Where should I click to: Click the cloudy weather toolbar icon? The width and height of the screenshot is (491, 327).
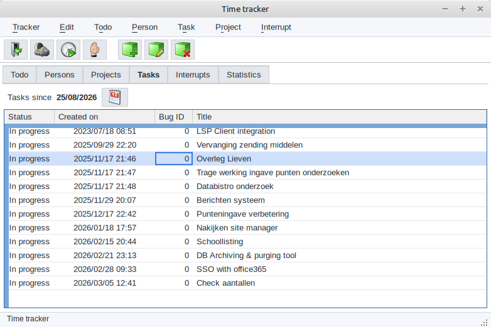pos(42,50)
